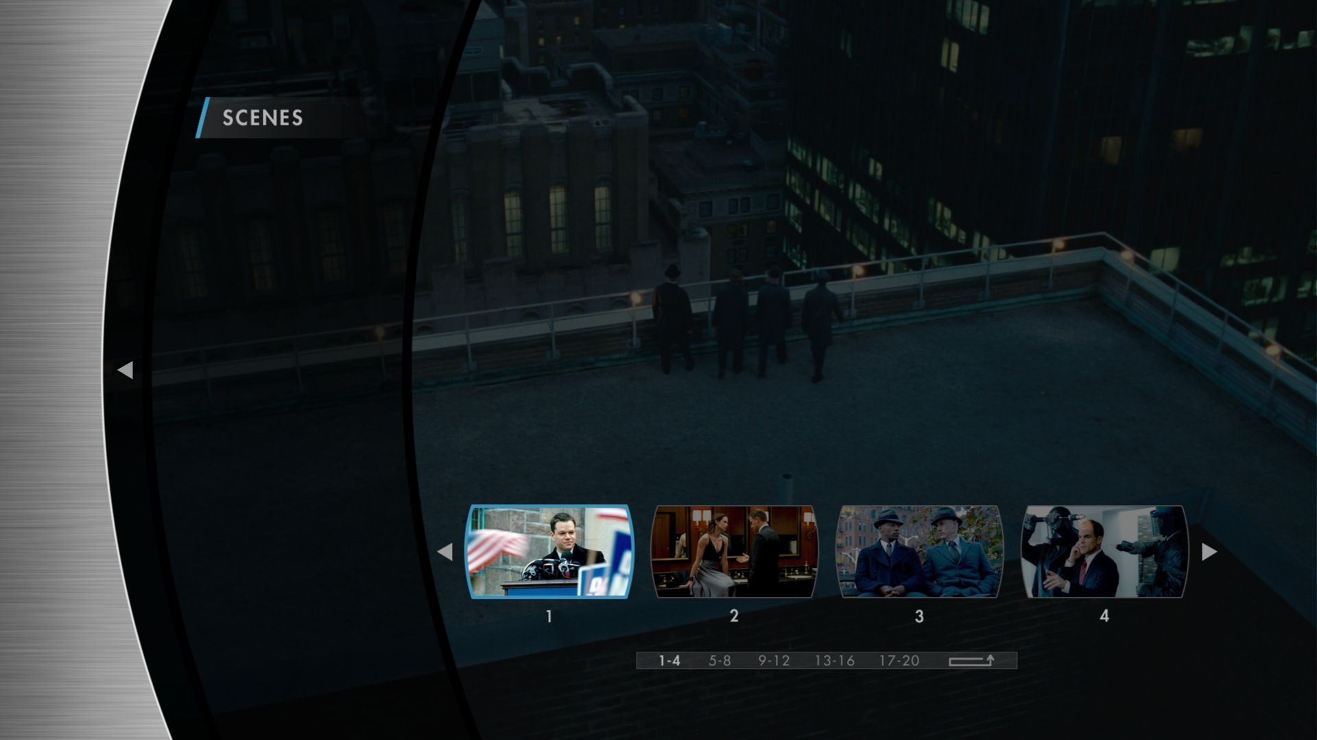This screenshot has height=740, width=1317.
Task: Switch to scenes page 9-12
Action: tap(774, 661)
